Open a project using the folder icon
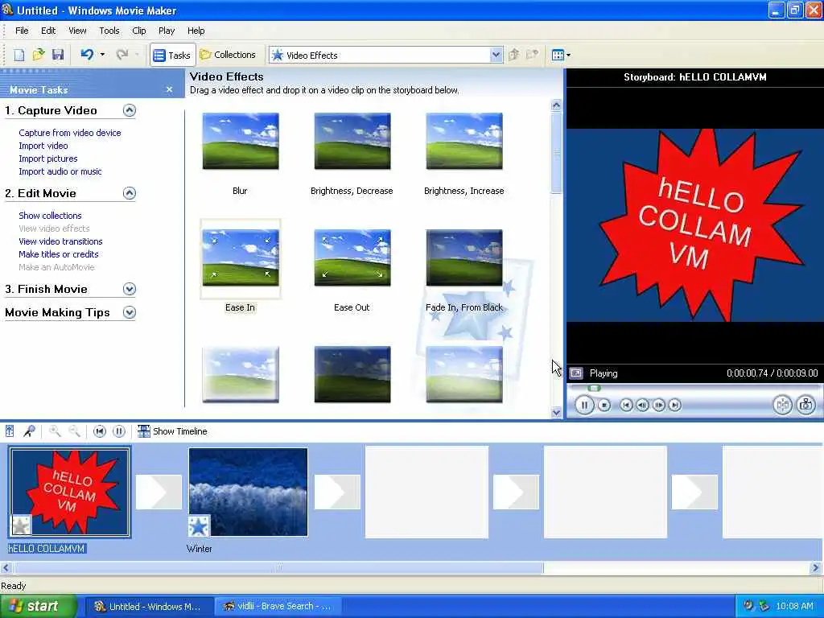This screenshot has width=824, height=618. [x=39, y=55]
